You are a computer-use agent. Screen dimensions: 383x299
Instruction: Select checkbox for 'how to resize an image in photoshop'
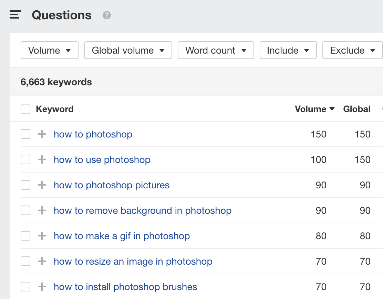25,261
